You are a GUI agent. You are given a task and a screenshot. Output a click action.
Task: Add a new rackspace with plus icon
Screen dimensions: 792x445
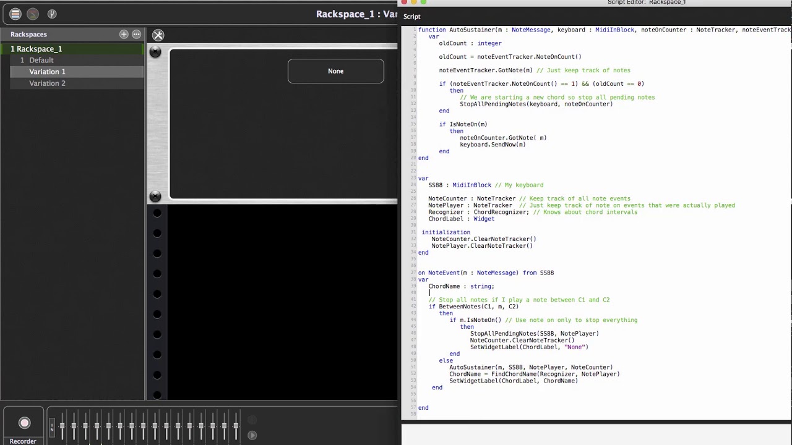click(x=124, y=34)
